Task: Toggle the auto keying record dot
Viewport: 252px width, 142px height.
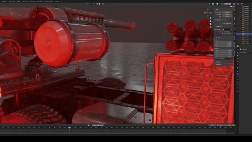Action: click(x=89, y=125)
